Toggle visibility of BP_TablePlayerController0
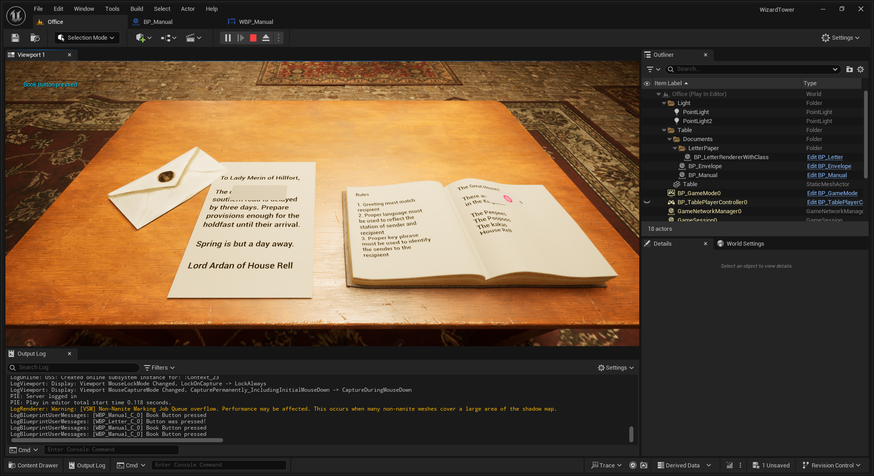The height and width of the screenshot is (476, 874). pyautogui.click(x=647, y=202)
